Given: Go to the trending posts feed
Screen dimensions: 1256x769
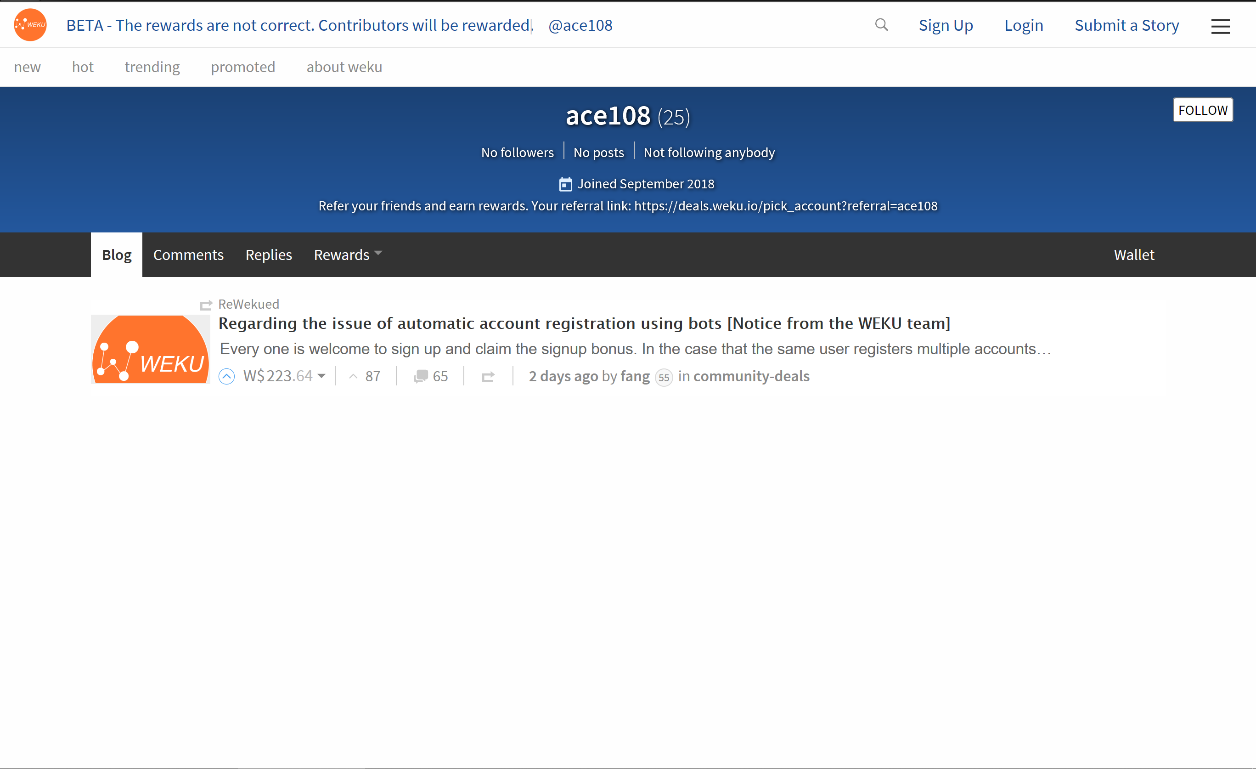Looking at the screenshot, I should tap(152, 67).
